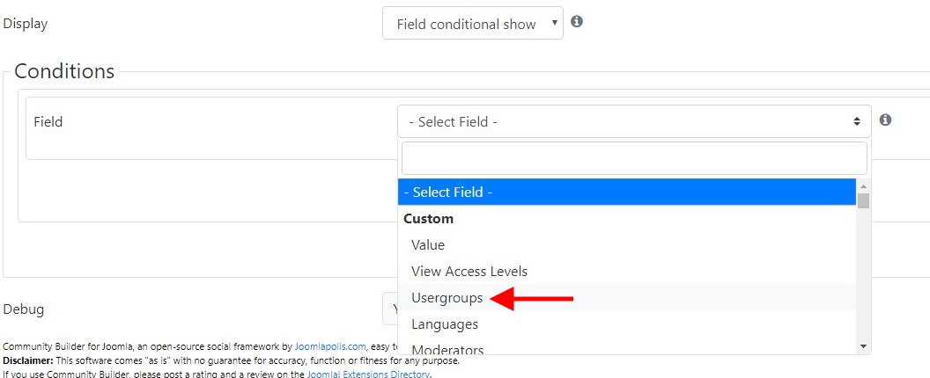930x378 pixels.
Task: Click the dropdown list scrollbar thumb
Action: coord(864,200)
